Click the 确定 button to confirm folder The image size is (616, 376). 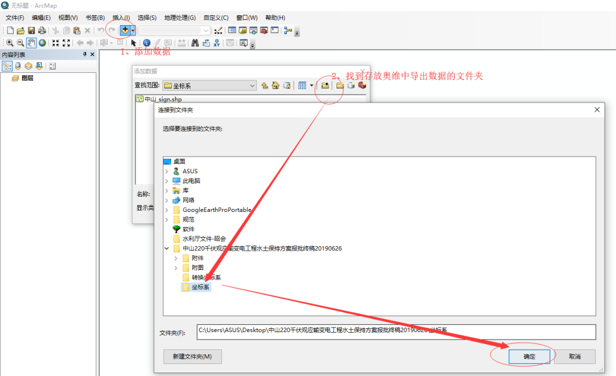529,355
